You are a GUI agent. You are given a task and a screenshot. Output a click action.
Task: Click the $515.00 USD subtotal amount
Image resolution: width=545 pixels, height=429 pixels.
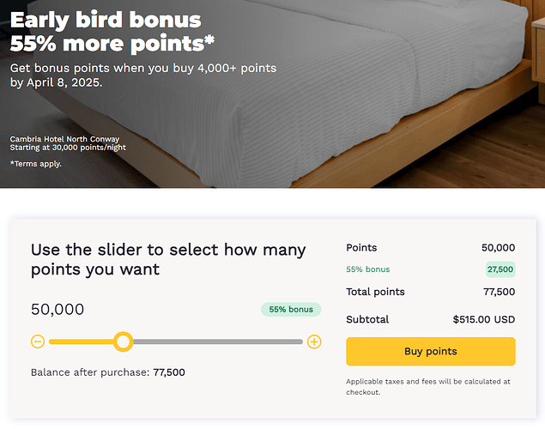(x=484, y=319)
